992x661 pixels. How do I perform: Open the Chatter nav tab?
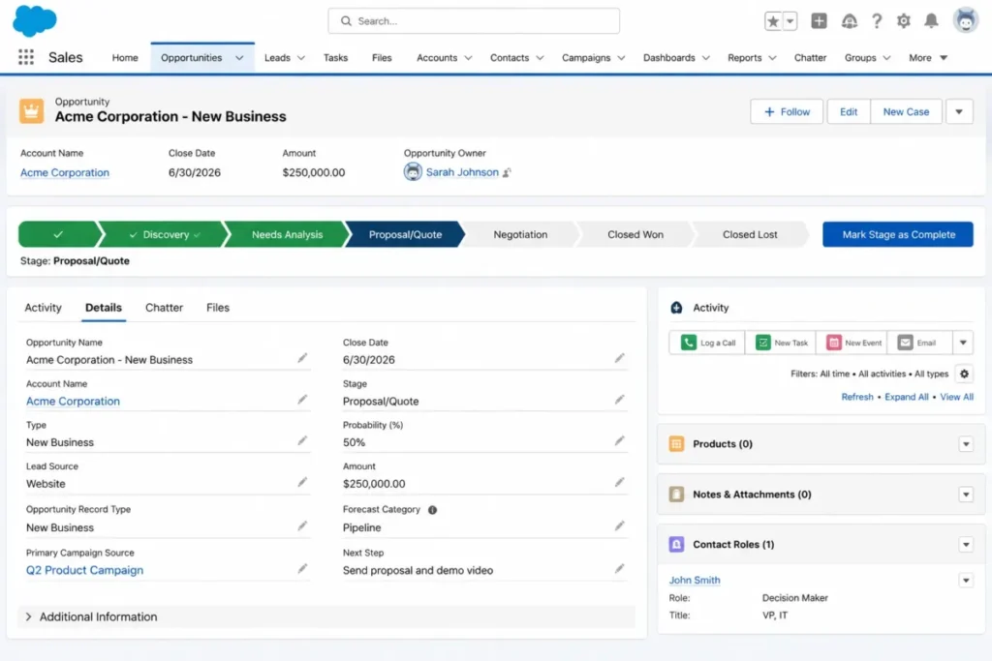[x=810, y=57]
